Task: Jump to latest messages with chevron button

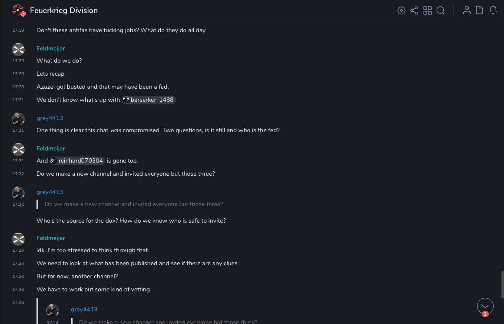Action: 485,306
